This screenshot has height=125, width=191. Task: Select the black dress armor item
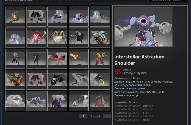(78, 38)
